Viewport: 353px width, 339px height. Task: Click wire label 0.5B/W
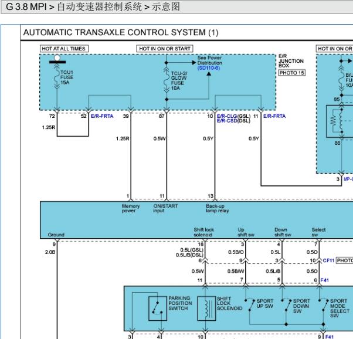236,271
